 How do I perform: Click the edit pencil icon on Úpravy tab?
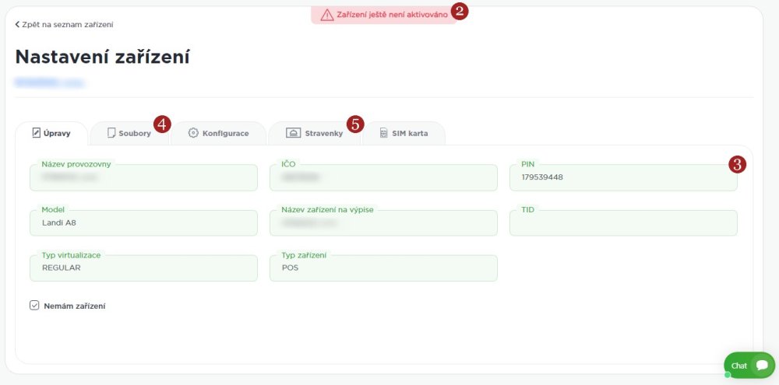36,133
